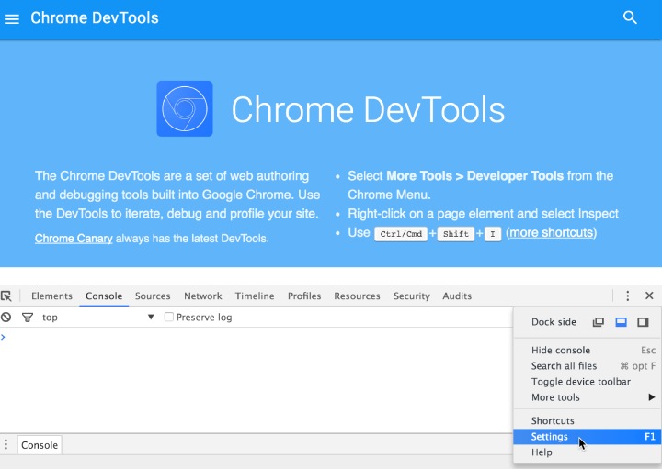This screenshot has height=469, width=662.
Task: Select Help from the menu
Action: click(588, 452)
